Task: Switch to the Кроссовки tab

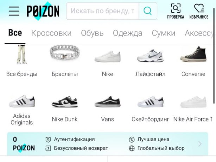Action: coord(51,33)
